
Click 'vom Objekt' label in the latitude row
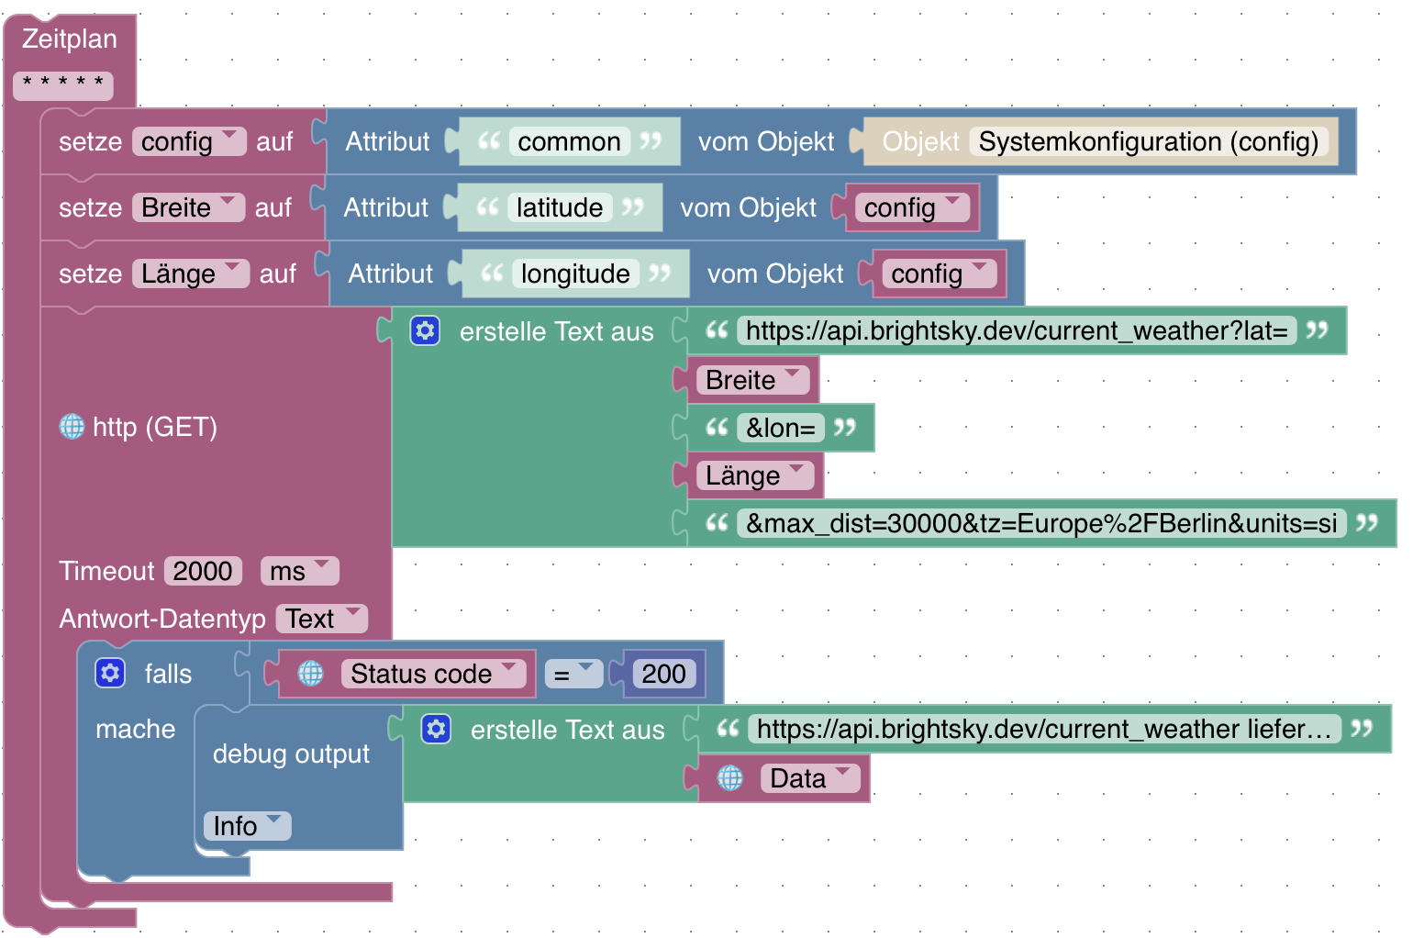[x=748, y=207]
